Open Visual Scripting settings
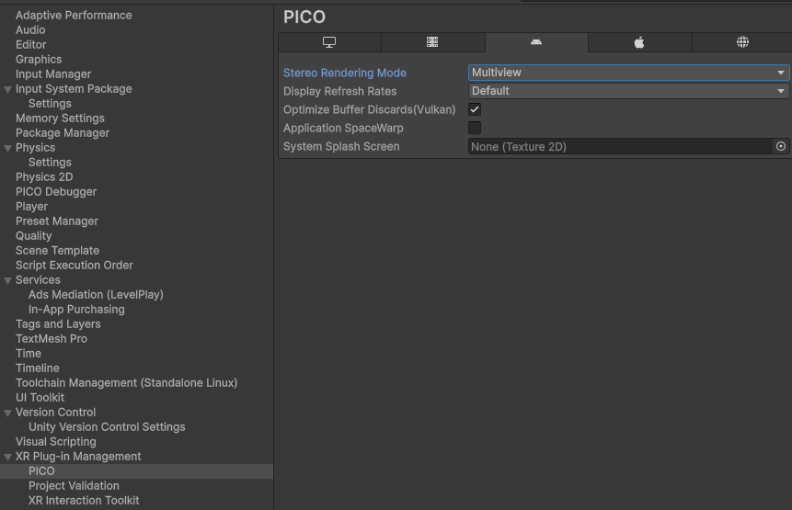 tap(55, 441)
